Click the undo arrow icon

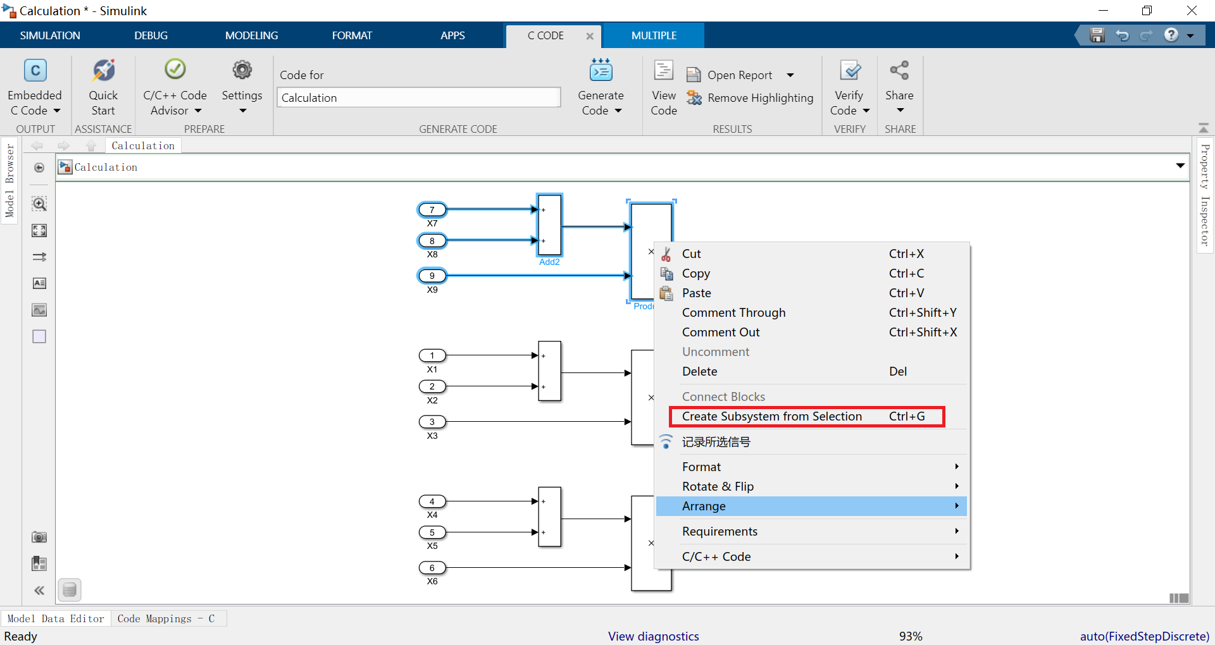[x=1122, y=35]
